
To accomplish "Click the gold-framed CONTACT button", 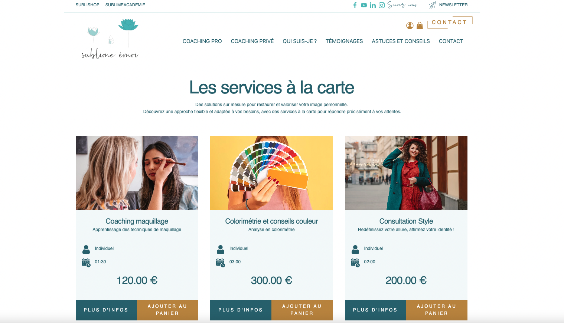I will pyautogui.click(x=450, y=22).
